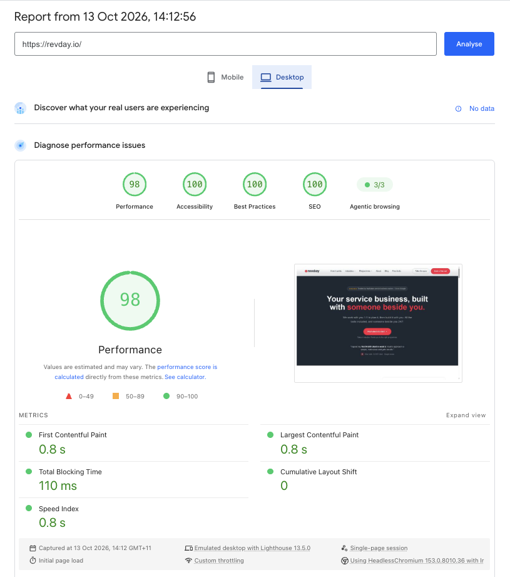Click the stopwatch icon beside Initial page load
510x577 pixels.
33,561
